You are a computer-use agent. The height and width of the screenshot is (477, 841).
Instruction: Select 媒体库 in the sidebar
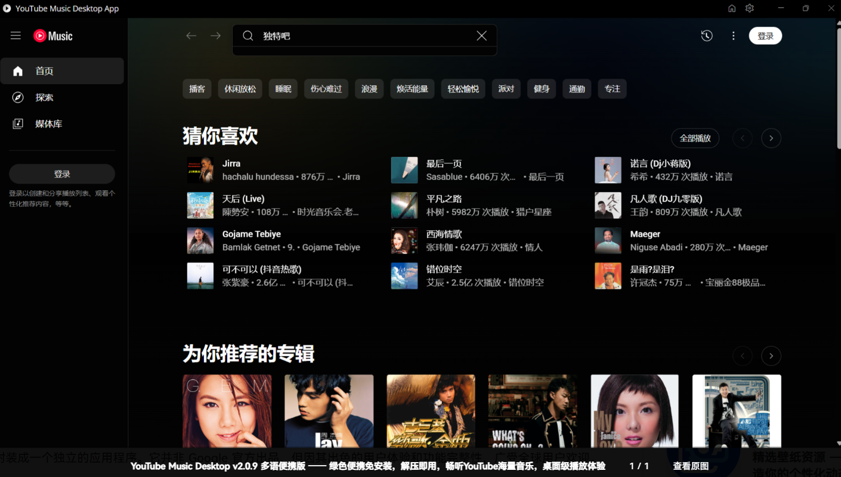pos(62,123)
